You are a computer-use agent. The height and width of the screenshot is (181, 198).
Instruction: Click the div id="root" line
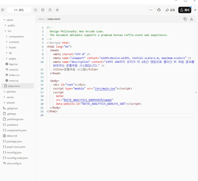[x=69, y=85]
